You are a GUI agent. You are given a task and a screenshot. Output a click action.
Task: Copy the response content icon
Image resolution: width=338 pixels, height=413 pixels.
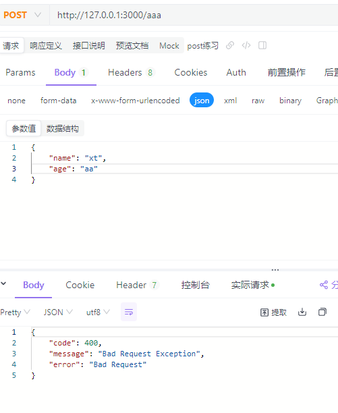click(x=322, y=312)
